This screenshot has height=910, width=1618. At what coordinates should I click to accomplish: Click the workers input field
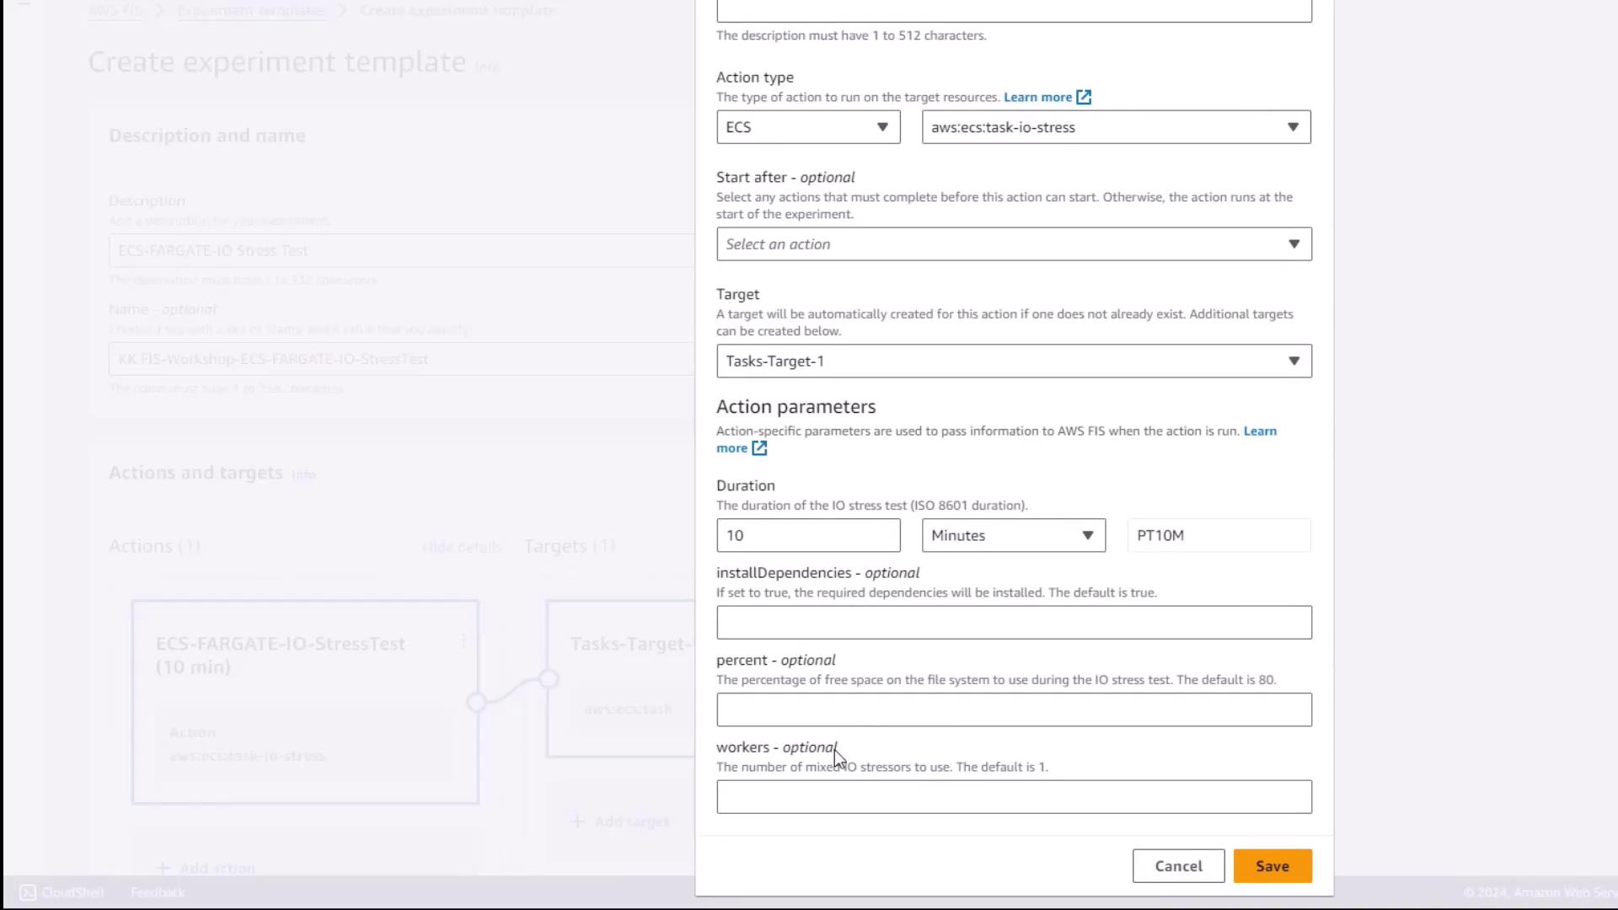point(1013,797)
